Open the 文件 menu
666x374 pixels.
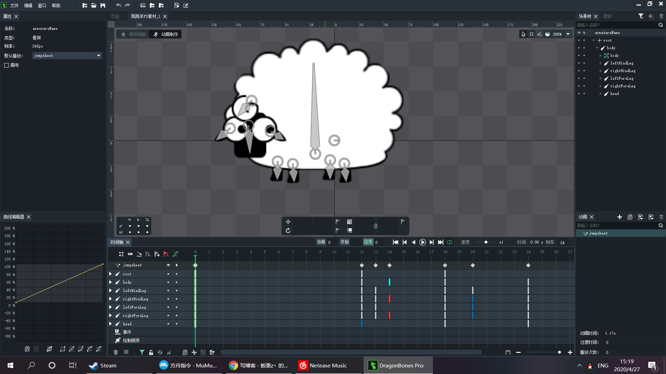(x=14, y=6)
